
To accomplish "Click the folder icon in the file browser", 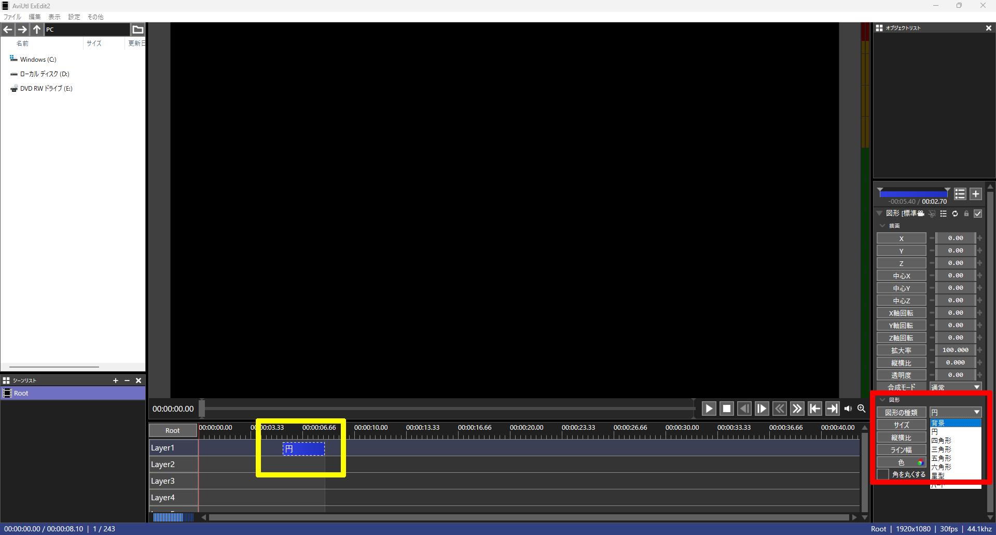I will tap(137, 30).
